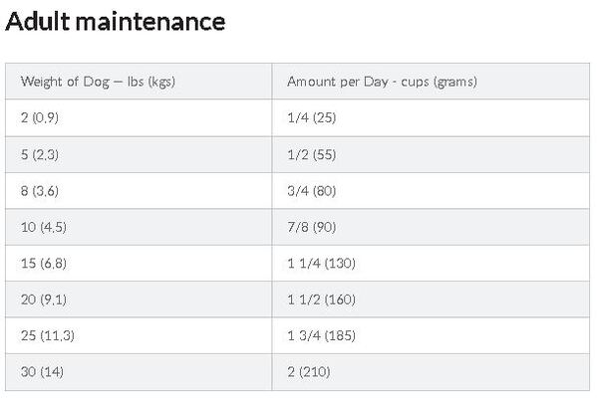
Task: Select the 20 (9.1) weight cell
Action: point(139,300)
